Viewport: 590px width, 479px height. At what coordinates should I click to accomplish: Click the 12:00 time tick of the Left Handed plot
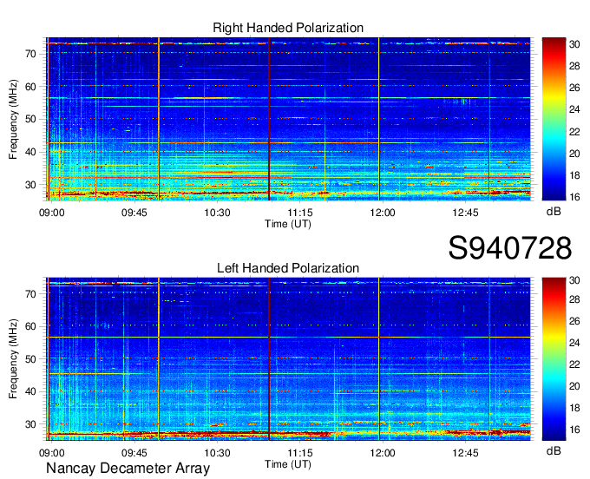coord(383,453)
